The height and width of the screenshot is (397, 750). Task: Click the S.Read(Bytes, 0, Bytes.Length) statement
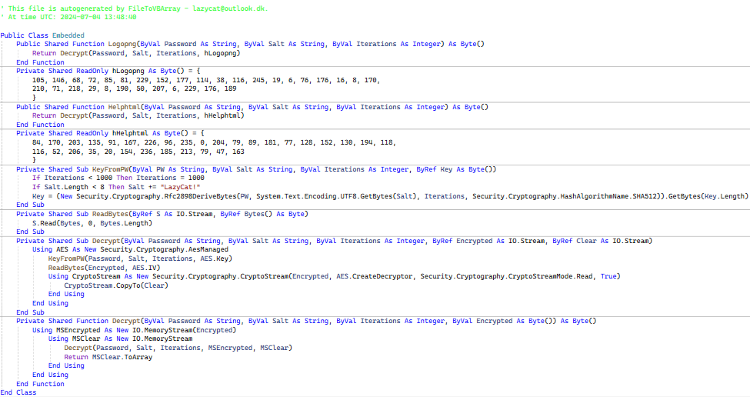[92, 223]
